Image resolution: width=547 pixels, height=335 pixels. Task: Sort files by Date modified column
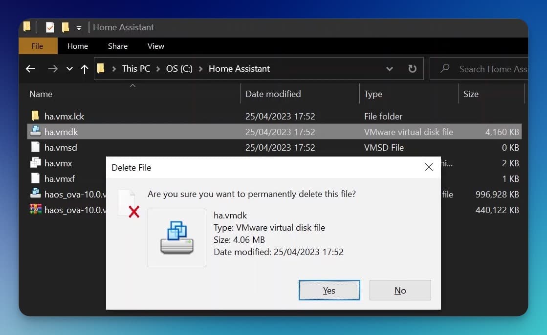(273, 94)
